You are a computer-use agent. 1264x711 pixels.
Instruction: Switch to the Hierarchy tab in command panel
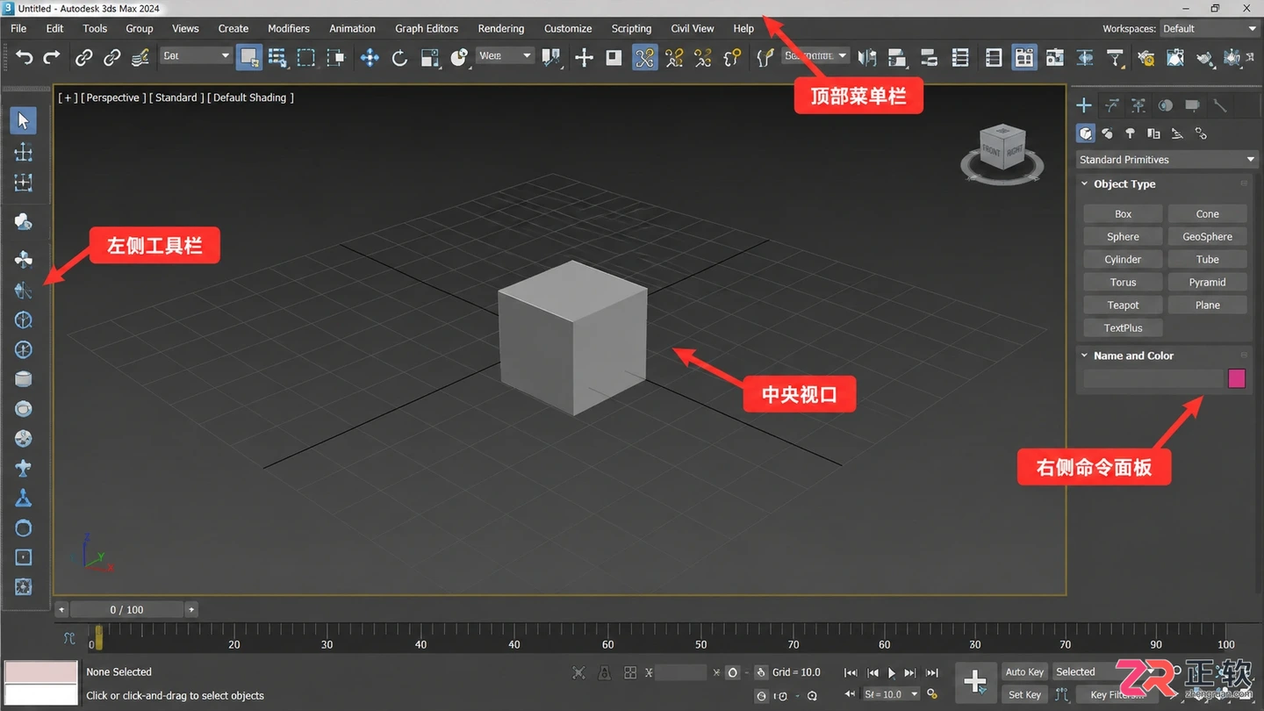1138,105
